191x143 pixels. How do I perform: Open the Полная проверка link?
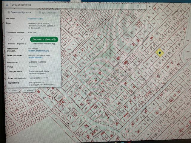[x=36, y=57]
